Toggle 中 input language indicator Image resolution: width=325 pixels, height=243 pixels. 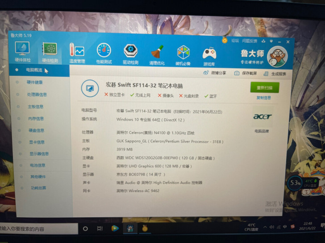pyautogui.click(x=285, y=227)
